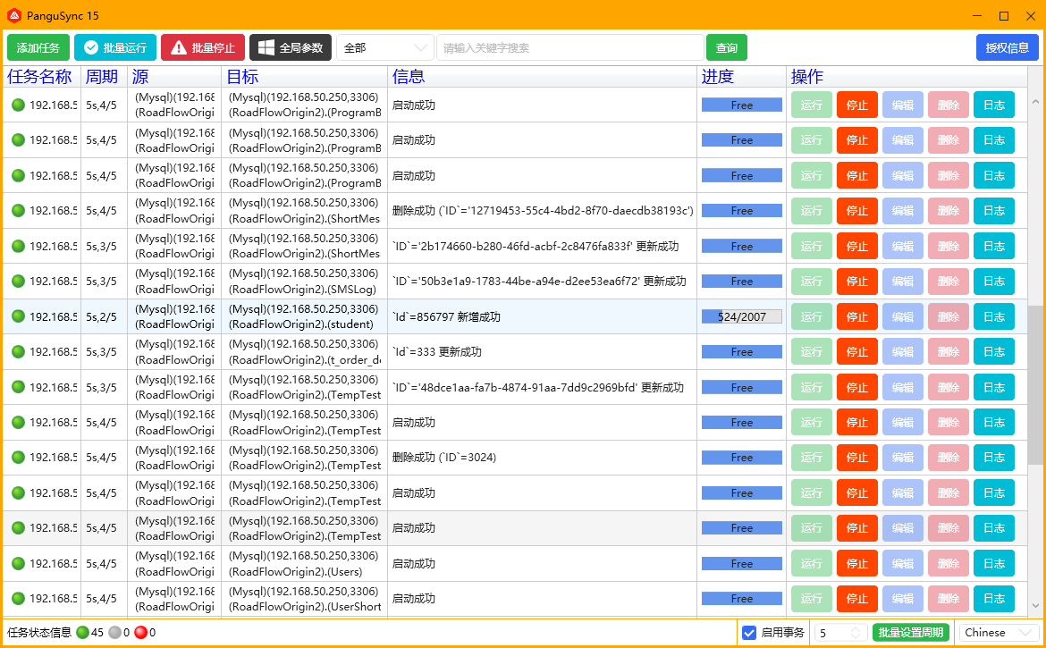Image resolution: width=1046 pixels, height=648 pixels.
Task: Click the green running-tasks count icon
Action: (x=83, y=633)
